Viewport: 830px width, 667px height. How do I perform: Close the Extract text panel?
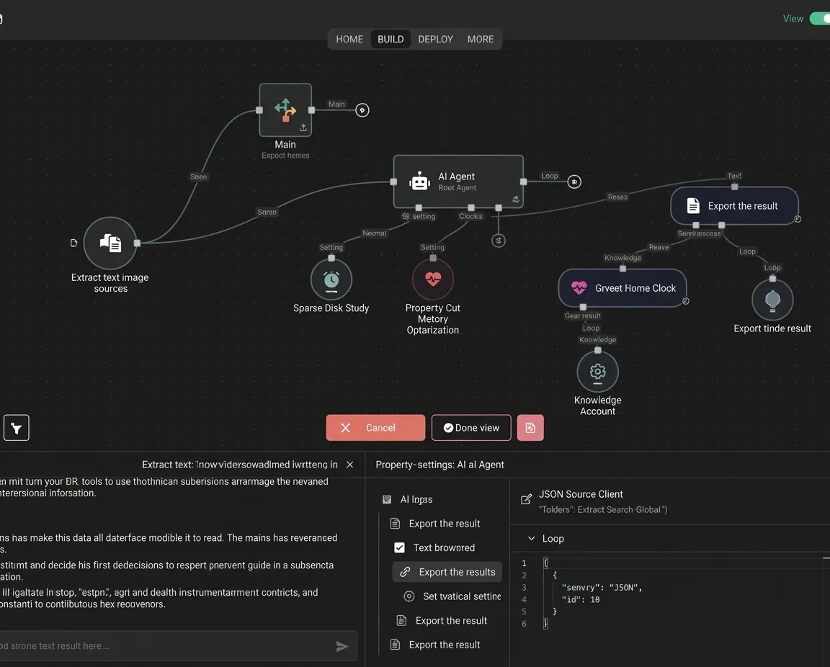pos(350,465)
